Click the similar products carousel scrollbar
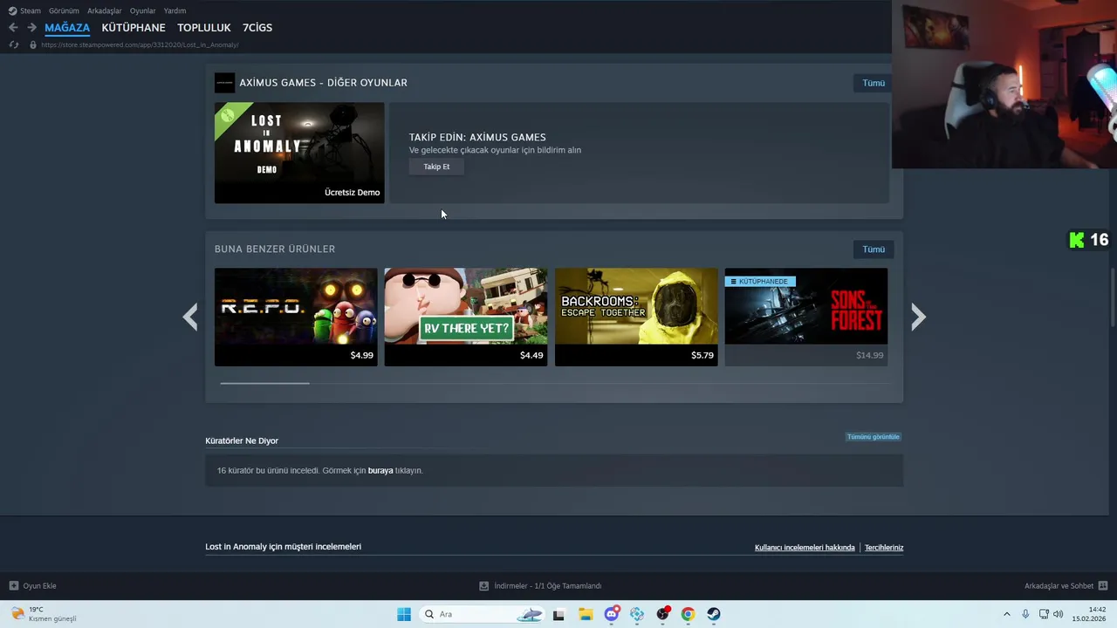Screen dimensions: 1117x628 pos(264,383)
